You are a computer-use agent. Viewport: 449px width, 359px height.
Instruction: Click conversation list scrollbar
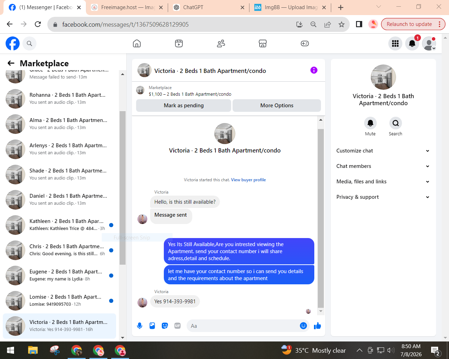click(x=122, y=188)
